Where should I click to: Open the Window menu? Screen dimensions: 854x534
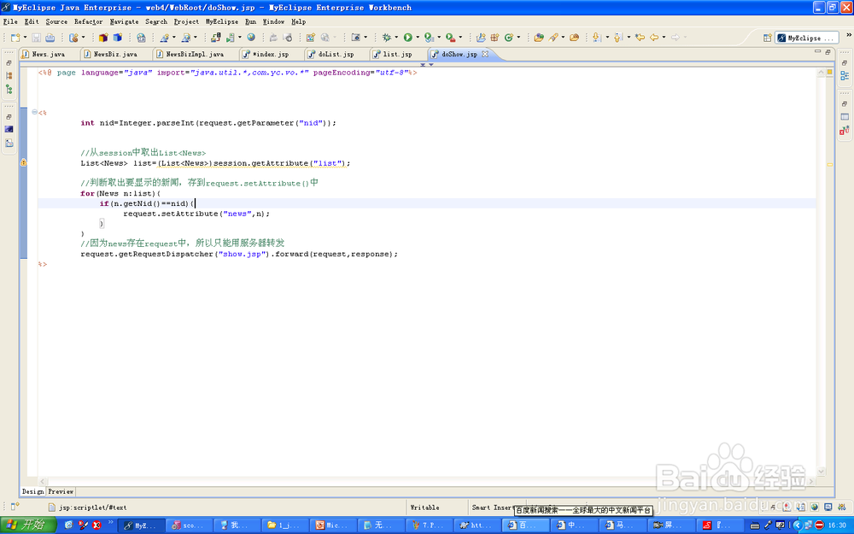click(273, 22)
